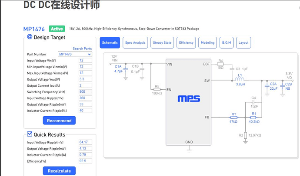This screenshot has width=300, height=176.
Task: Select the C4 15pF capacitor symbol
Action: pyautogui.click(x=254, y=102)
